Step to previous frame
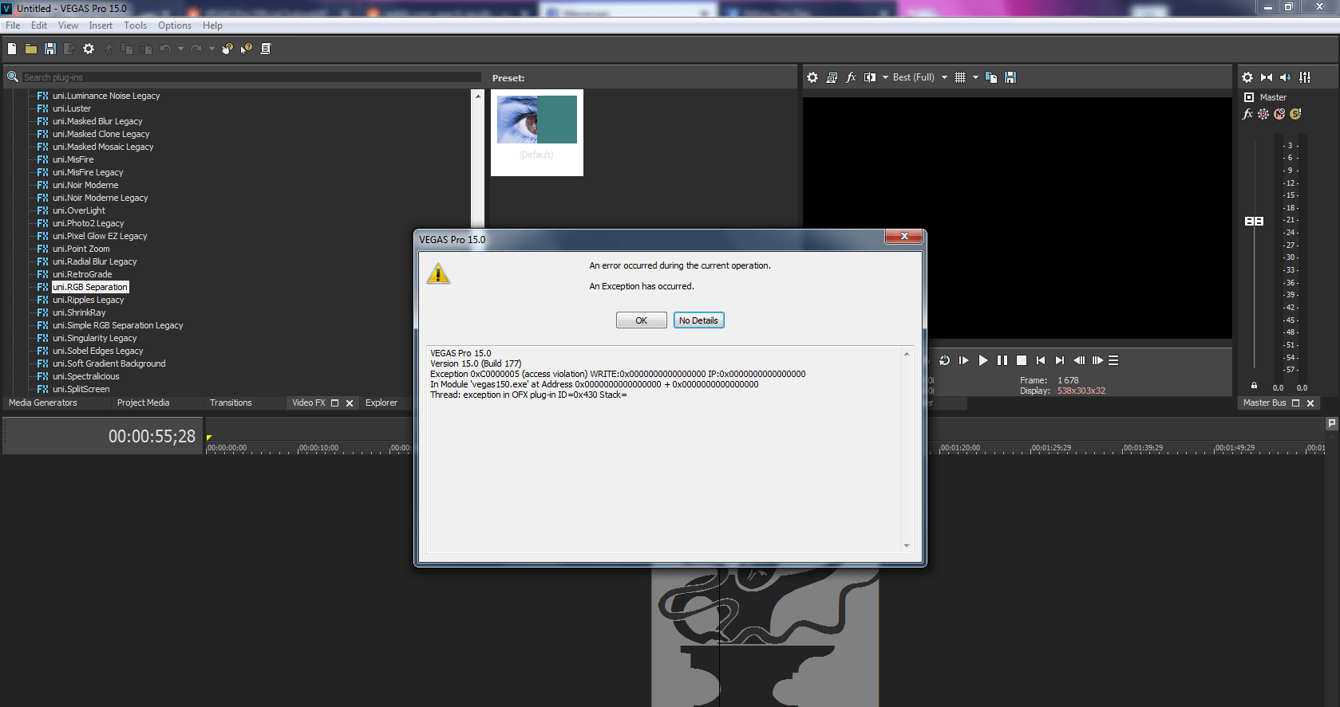The image size is (1340, 707). pyautogui.click(x=1079, y=360)
